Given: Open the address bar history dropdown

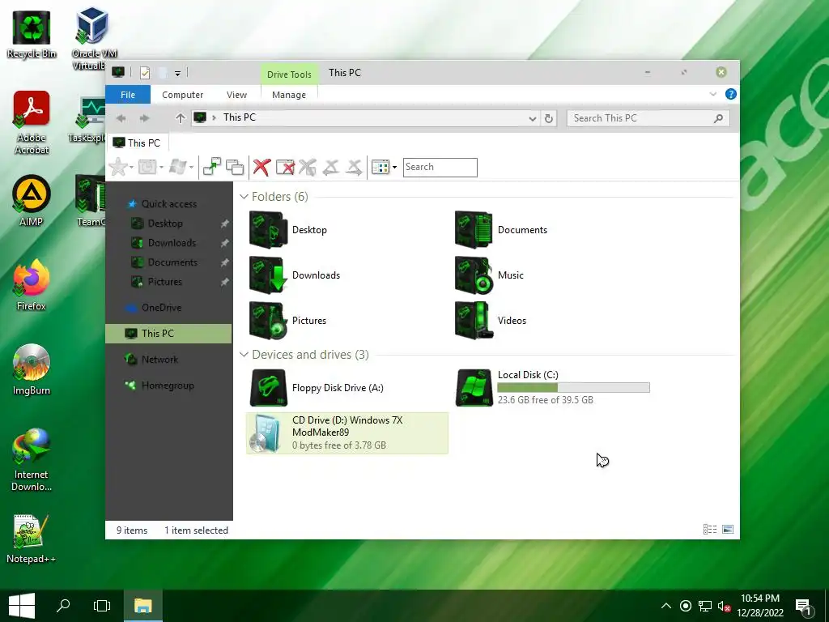Looking at the screenshot, I should (x=533, y=118).
